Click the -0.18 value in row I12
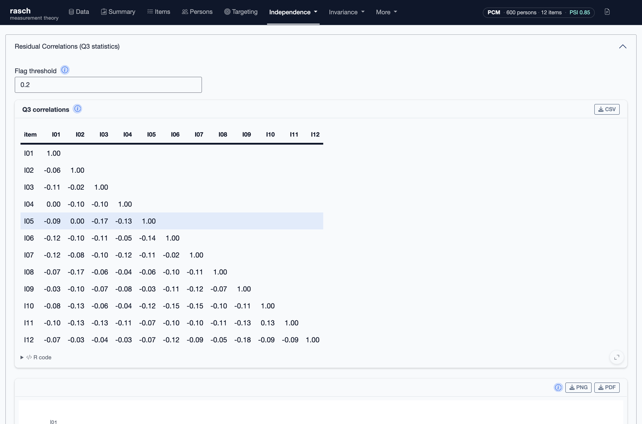This screenshot has height=424, width=642. 243,340
